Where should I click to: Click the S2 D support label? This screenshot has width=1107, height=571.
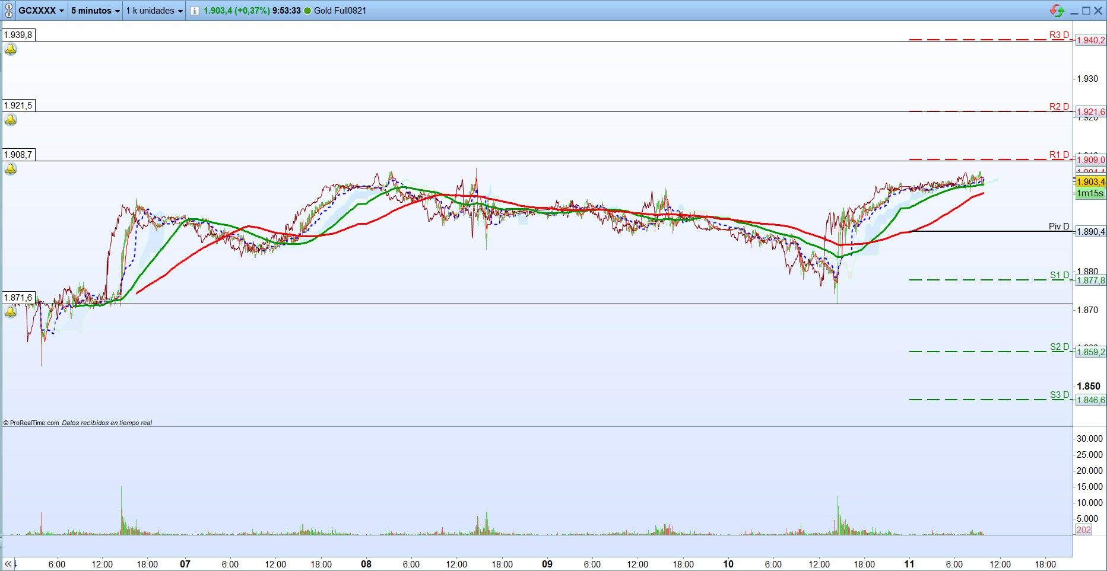click(x=1060, y=347)
